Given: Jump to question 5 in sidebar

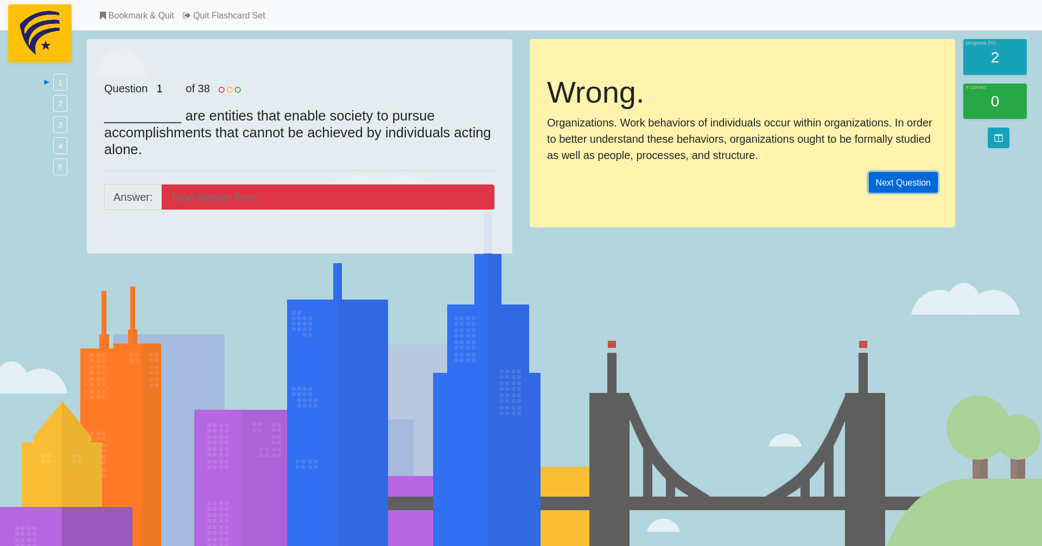Looking at the screenshot, I should coord(60,167).
